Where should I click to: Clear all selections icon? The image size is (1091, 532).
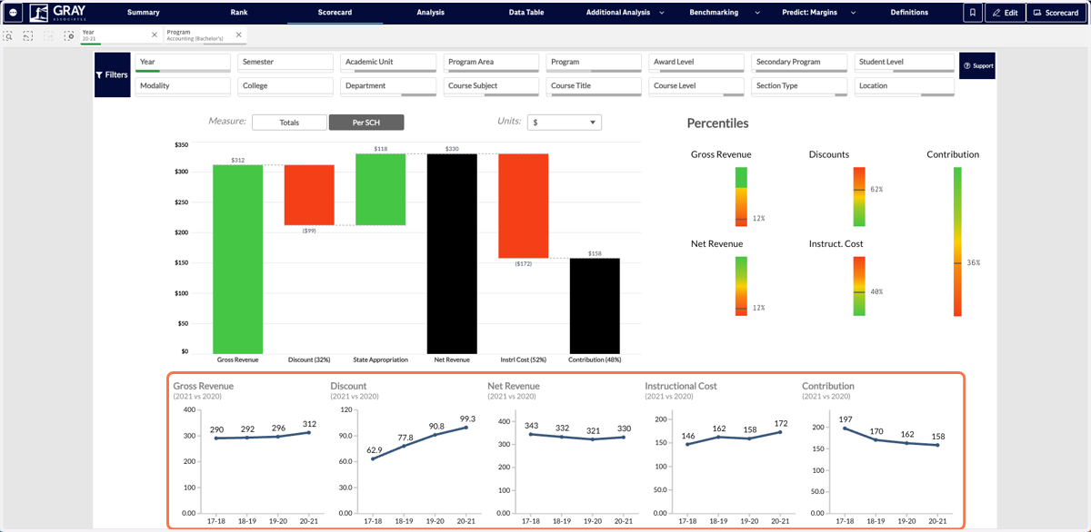tap(68, 35)
